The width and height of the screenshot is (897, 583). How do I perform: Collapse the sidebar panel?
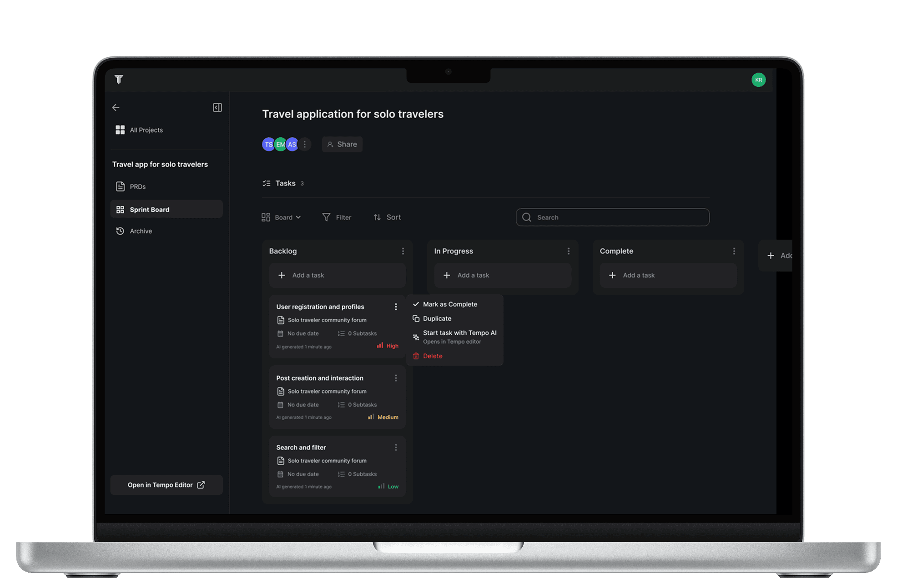pyautogui.click(x=217, y=107)
